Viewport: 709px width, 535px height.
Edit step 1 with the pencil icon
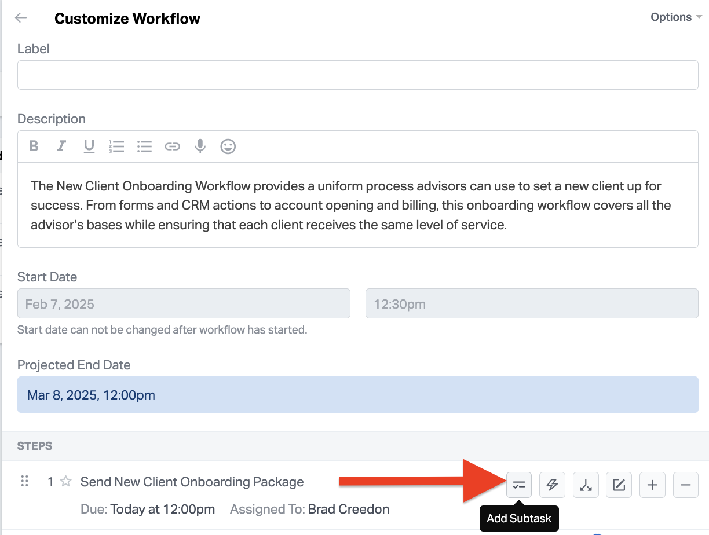pos(619,485)
